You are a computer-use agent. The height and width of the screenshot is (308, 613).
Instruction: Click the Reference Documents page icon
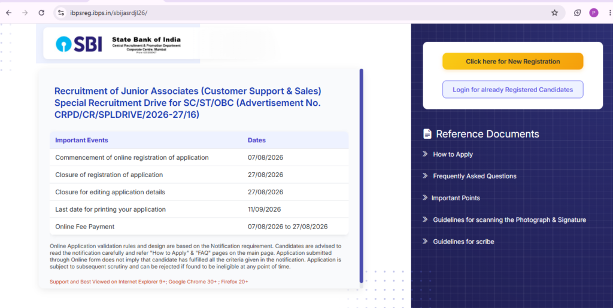click(427, 134)
